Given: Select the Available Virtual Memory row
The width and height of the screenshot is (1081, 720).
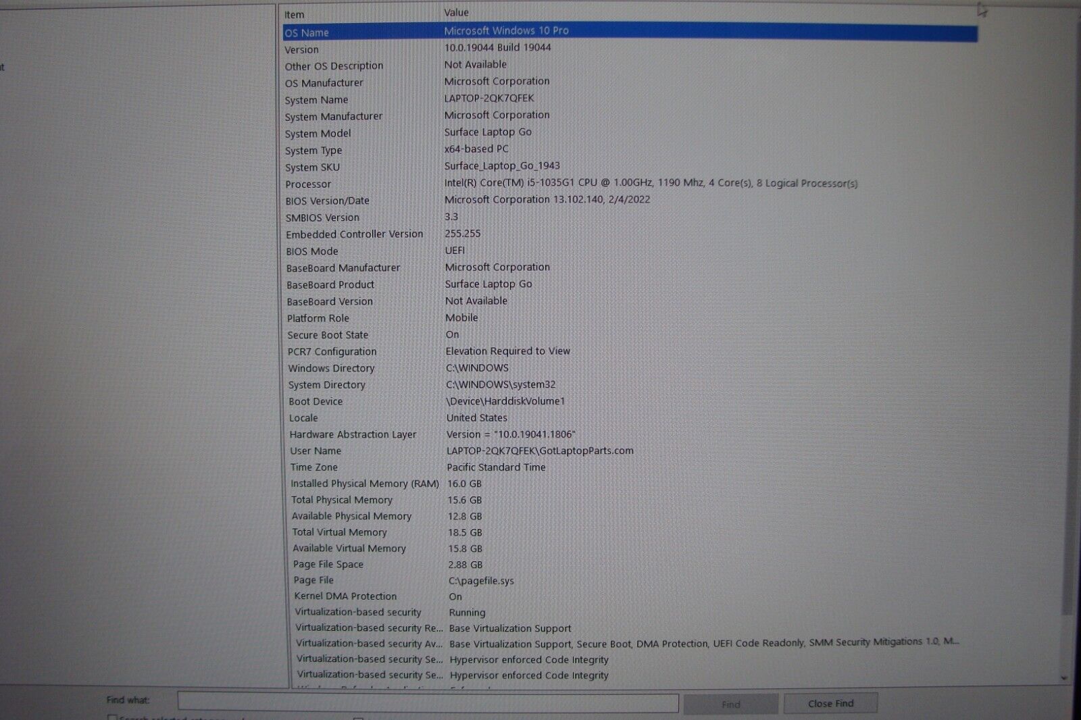Looking at the screenshot, I should click(x=630, y=548).
